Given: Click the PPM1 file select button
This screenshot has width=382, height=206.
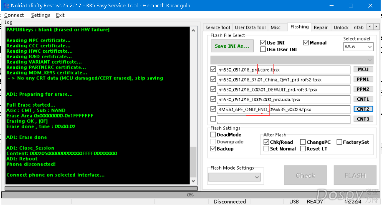Looking at the screenshot, I should point(363,79).
